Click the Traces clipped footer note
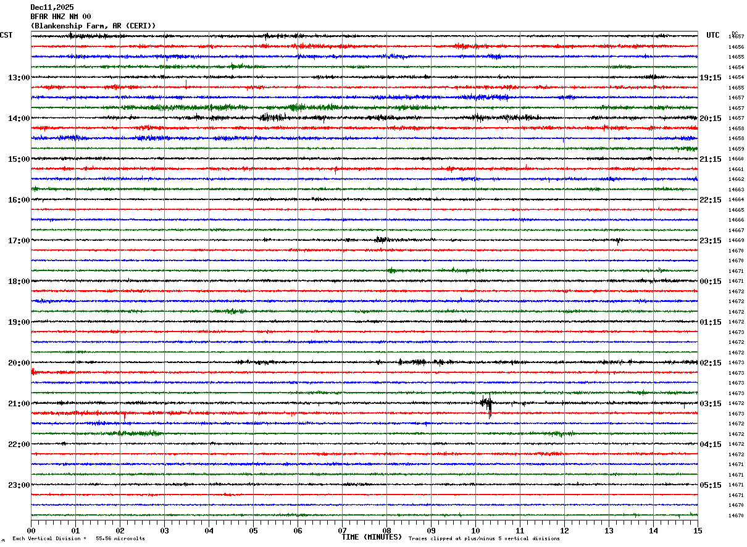 (x=484, y=538)
